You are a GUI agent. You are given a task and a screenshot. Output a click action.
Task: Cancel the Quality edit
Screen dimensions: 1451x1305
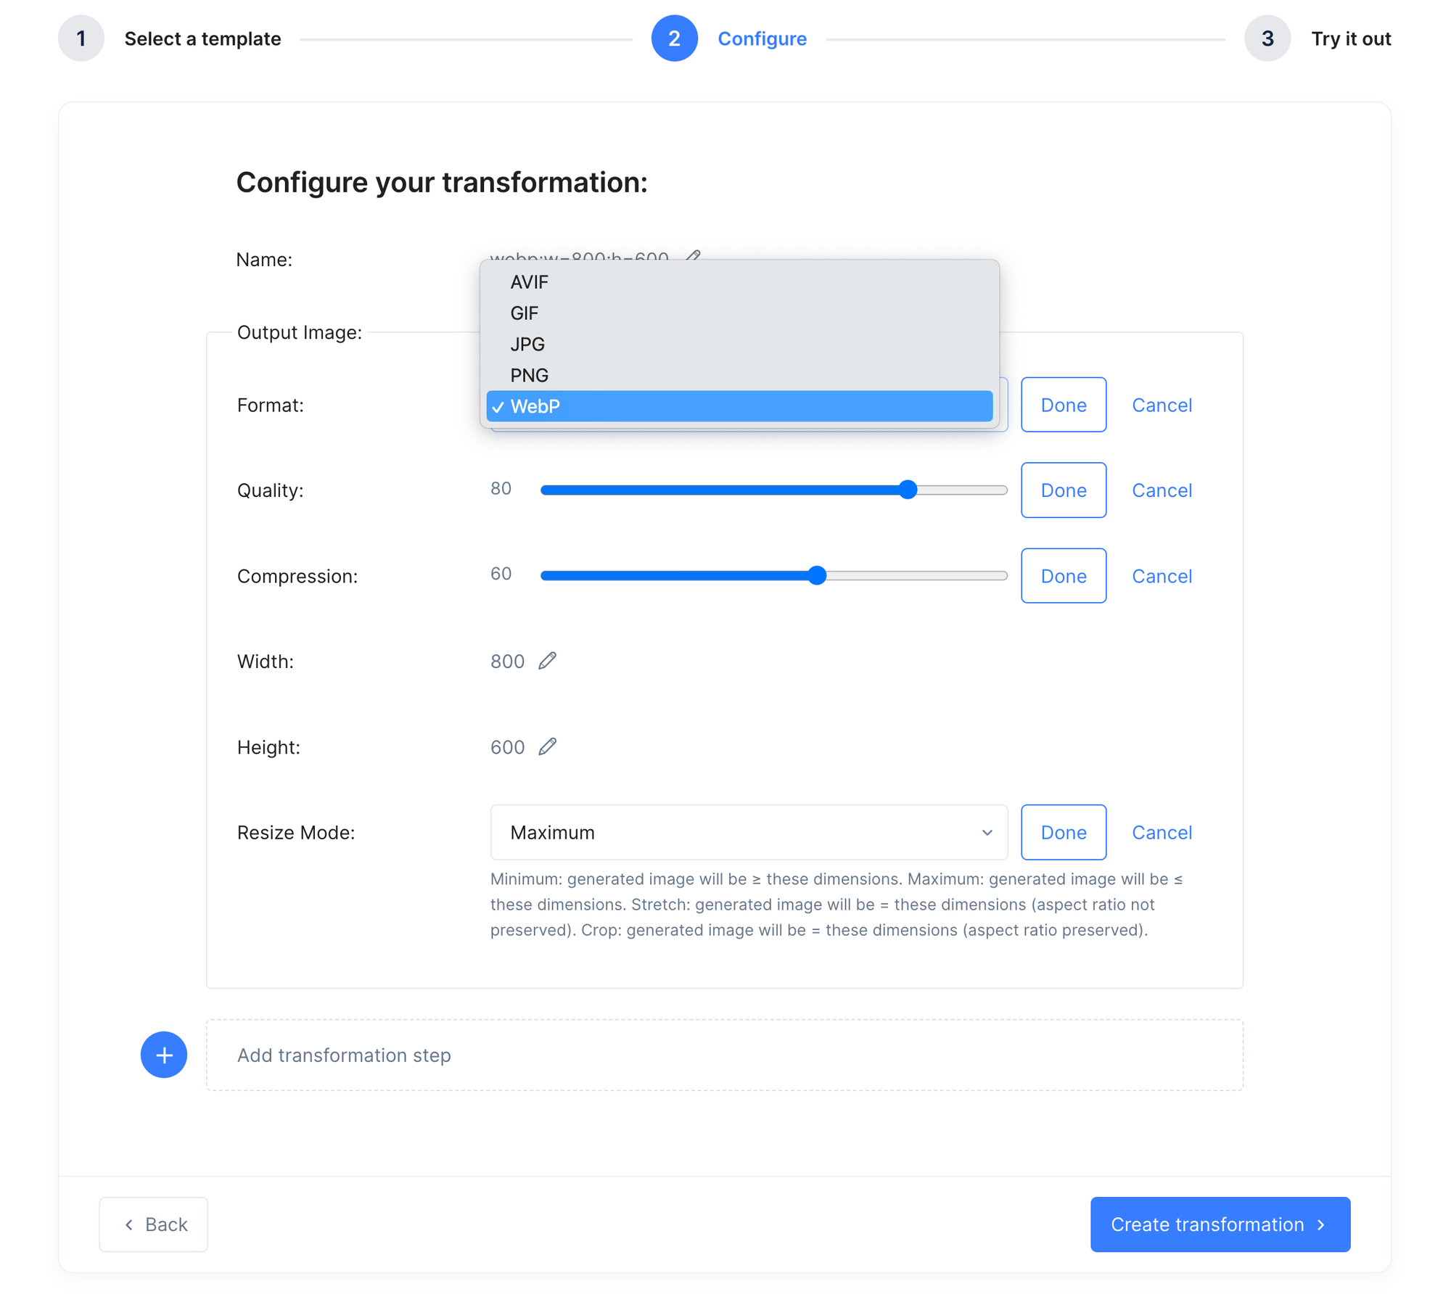(1161, 490)
